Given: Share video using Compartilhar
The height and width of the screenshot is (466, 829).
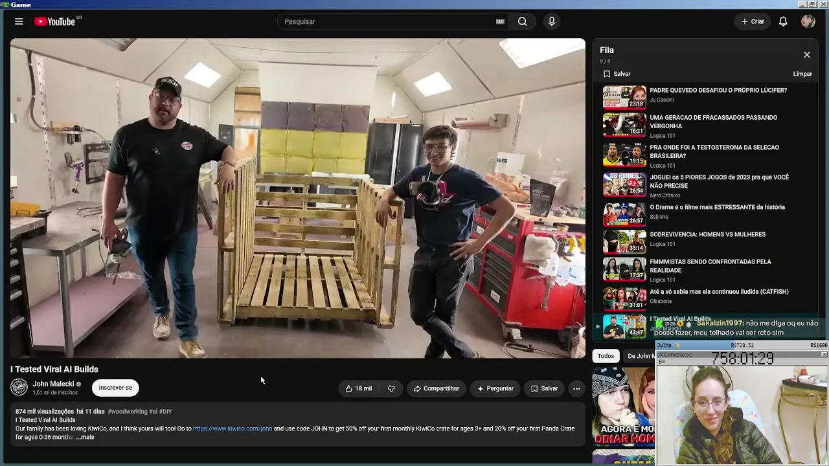Looking at the screenshot, I should click(436, 388).
